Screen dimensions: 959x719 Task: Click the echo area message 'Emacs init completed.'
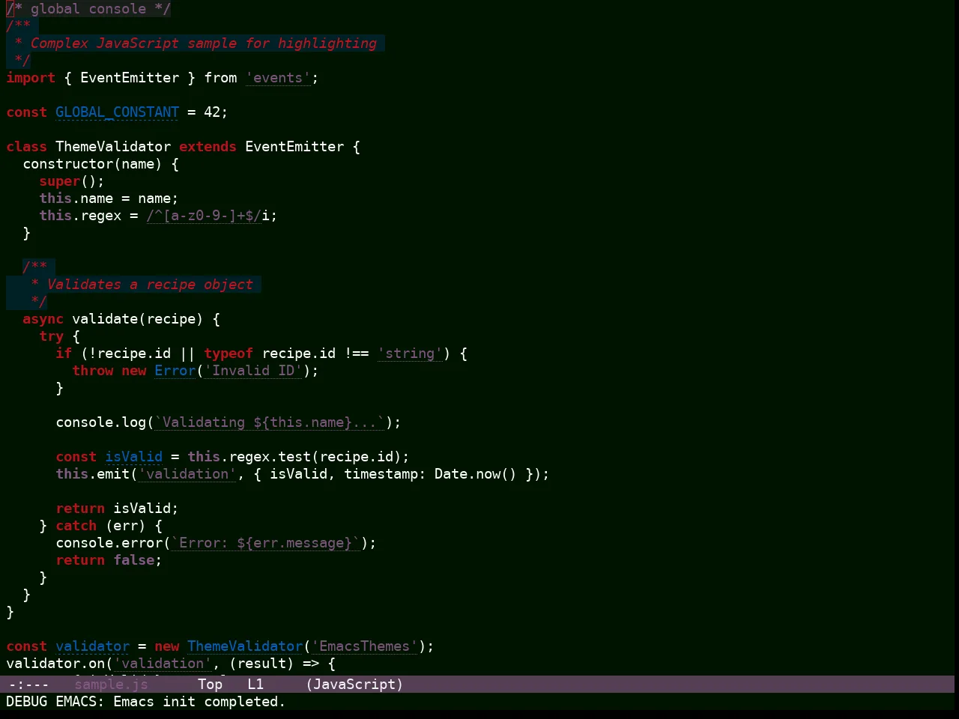(199, 702)
